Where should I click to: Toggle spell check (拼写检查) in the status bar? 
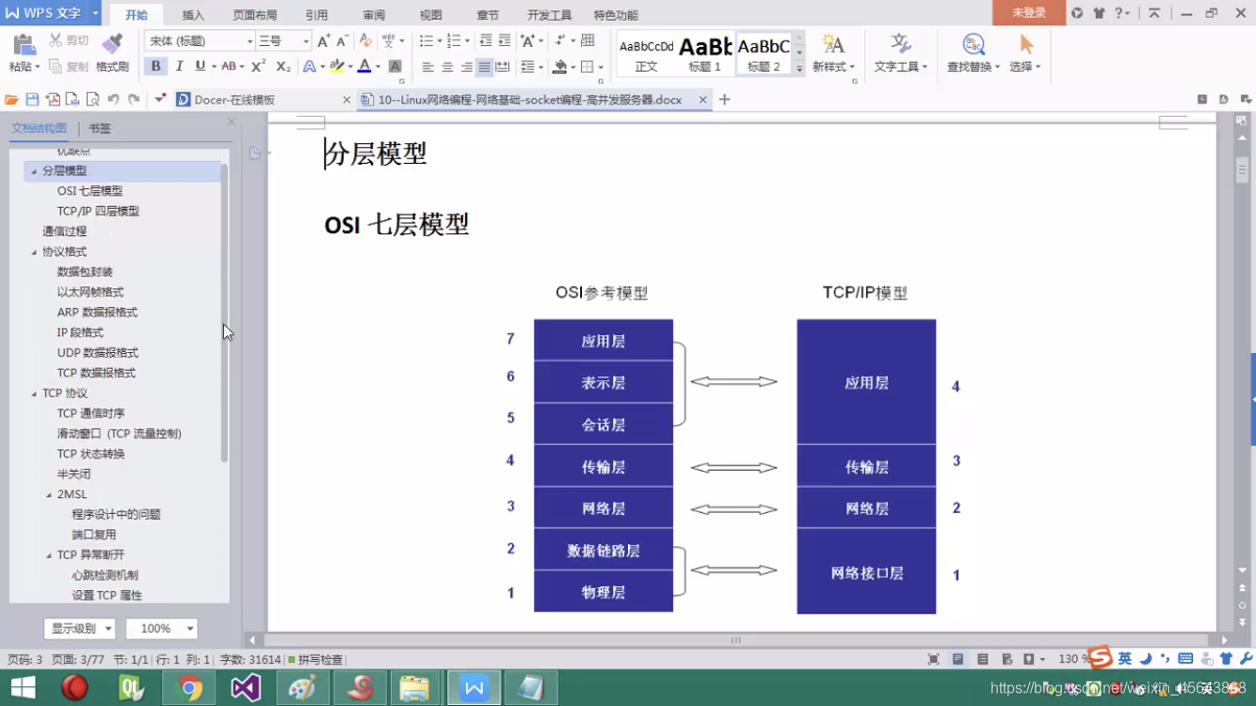pyautogui.click(x=315, y=660)
